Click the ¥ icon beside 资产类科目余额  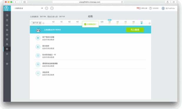coord(38,38)
